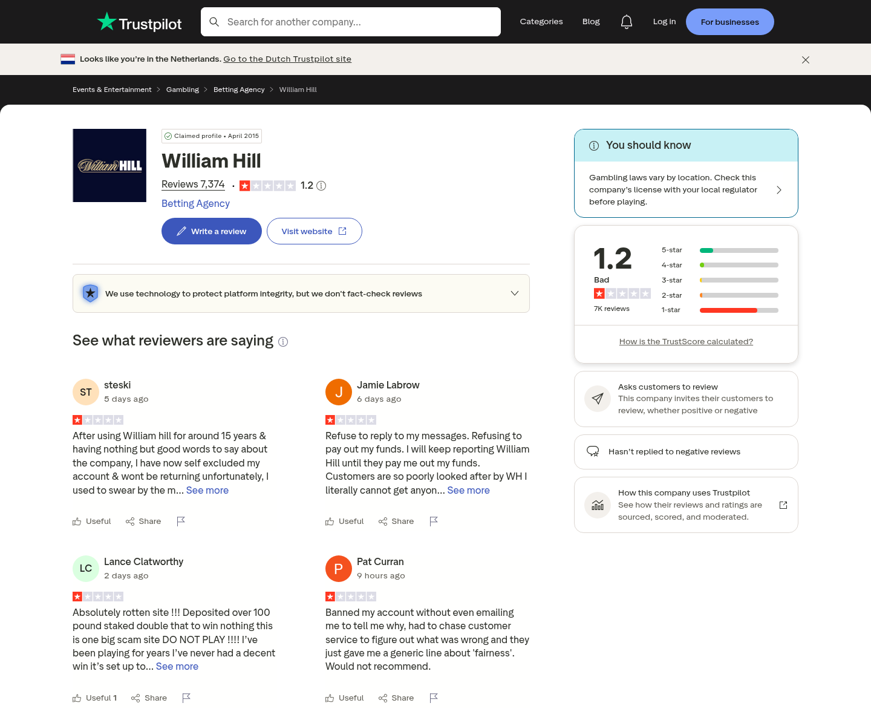Viewport: 871px width, 726px height.
Task: Click the Asks customers to review card
Action: 686,399
